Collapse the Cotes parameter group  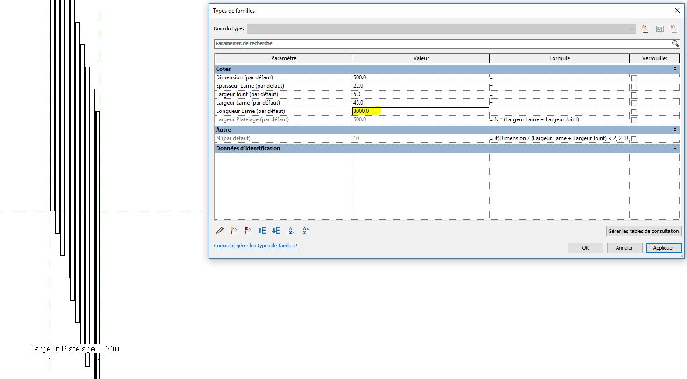[x=675, y=69]
